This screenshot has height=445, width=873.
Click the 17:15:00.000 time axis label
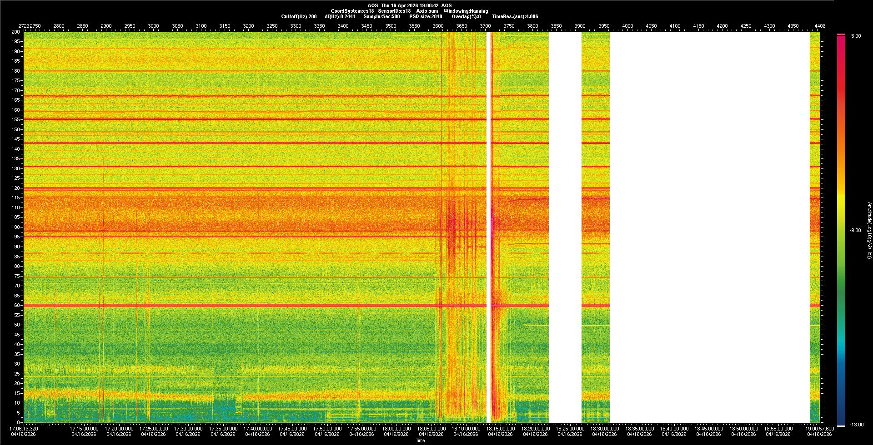point(84,429)
